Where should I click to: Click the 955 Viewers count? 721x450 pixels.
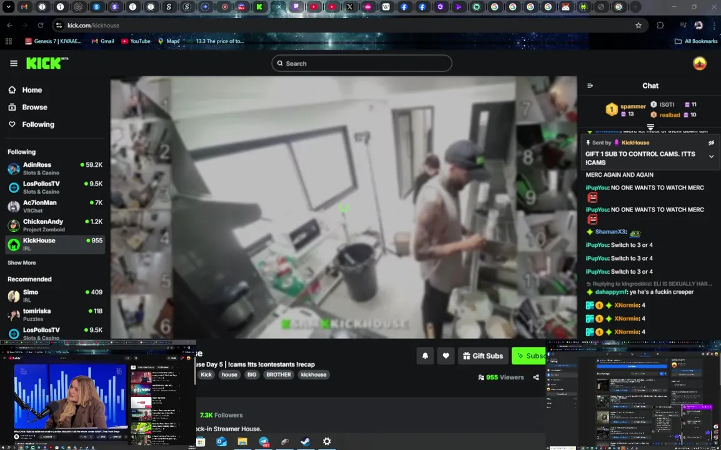pos(500,377)
